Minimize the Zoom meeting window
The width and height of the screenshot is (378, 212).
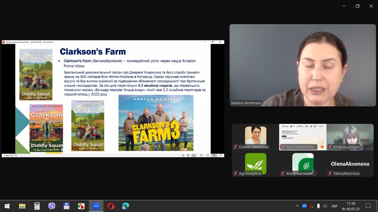[344, 6]
